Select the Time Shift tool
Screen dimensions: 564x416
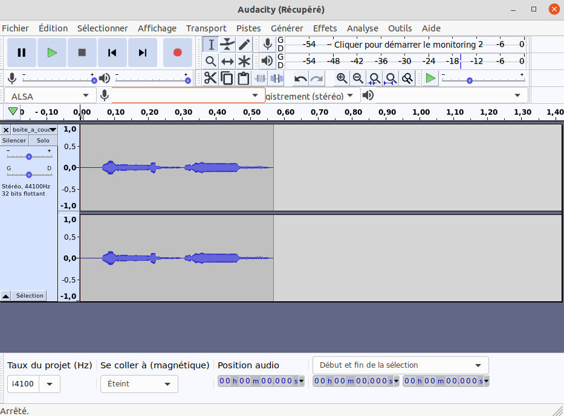(x=227, y=61)
